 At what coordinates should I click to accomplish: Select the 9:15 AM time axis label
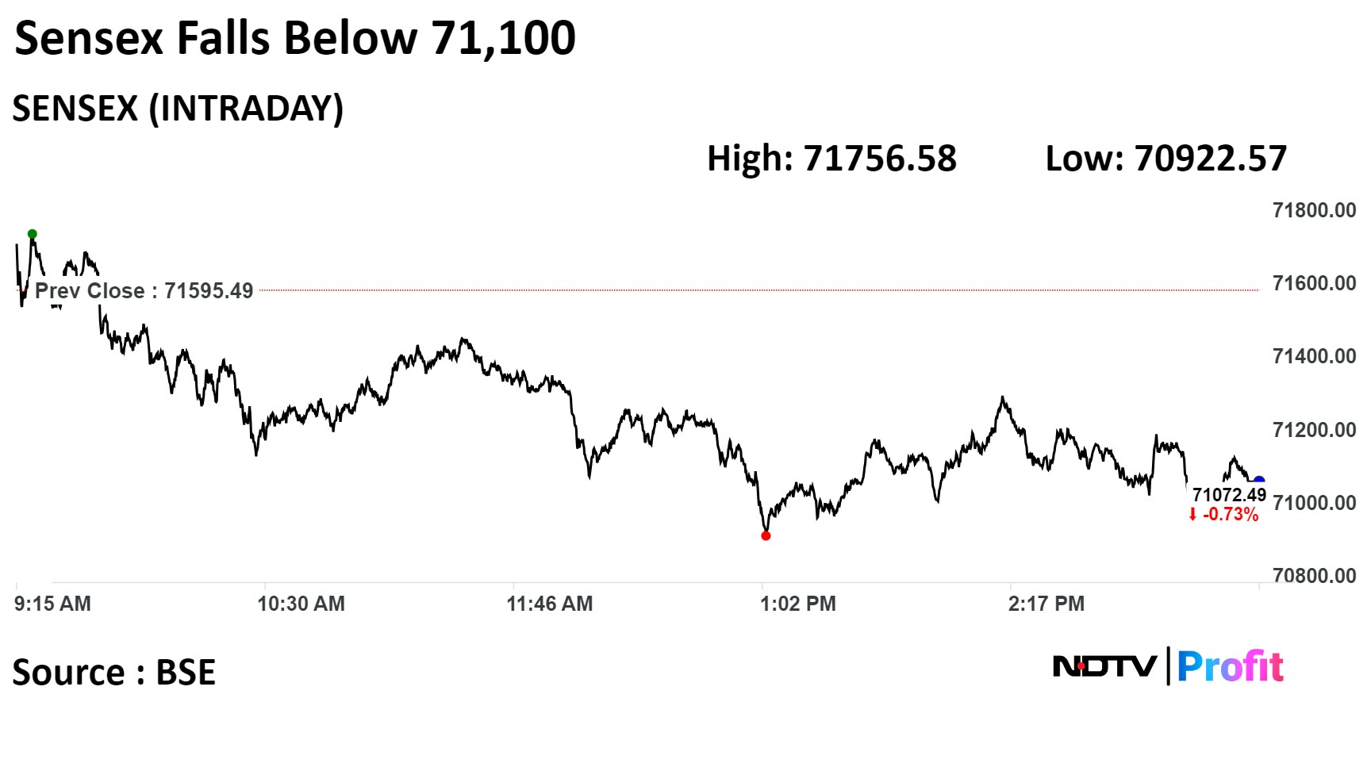click(x=52, y=604)
